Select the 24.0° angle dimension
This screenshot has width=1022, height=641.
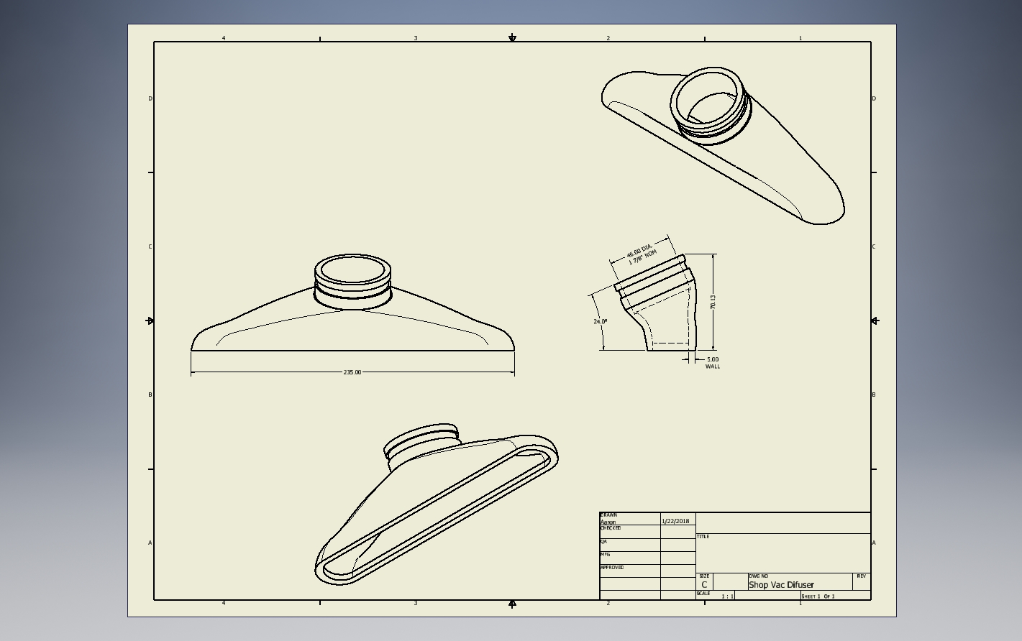[x=600, y=321]
